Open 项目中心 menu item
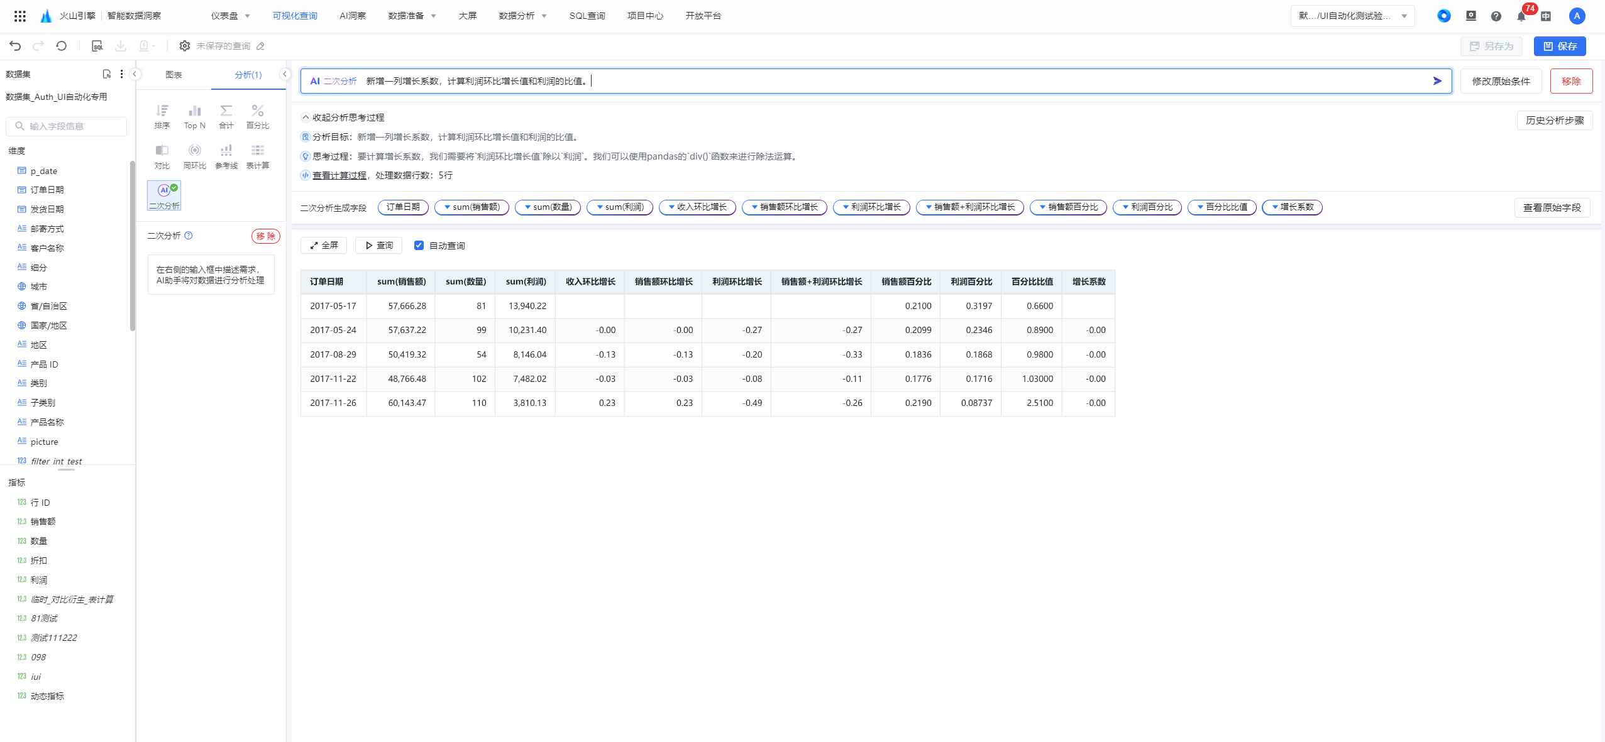The width and height of the screenshot is (1605, 742). 645,16
